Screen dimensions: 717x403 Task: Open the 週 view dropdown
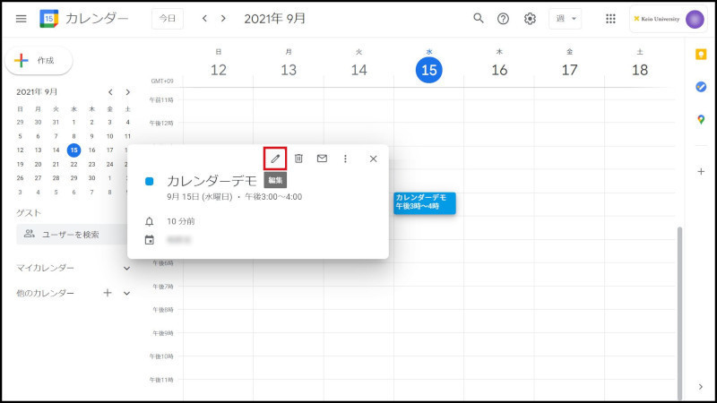[564, 19]
